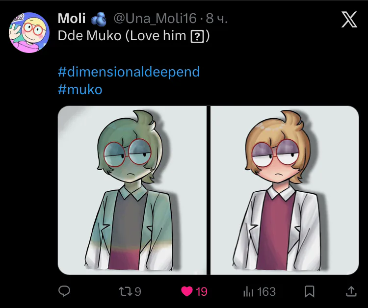
Task: Click the X logo icon
Action: click(349, 20)
